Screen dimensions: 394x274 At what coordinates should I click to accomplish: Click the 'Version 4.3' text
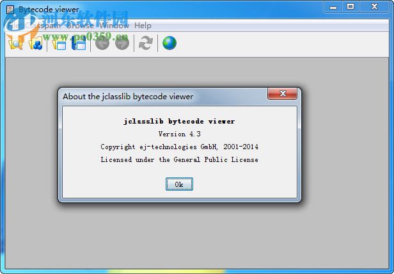pyautogui.click(x=179, y=134)
